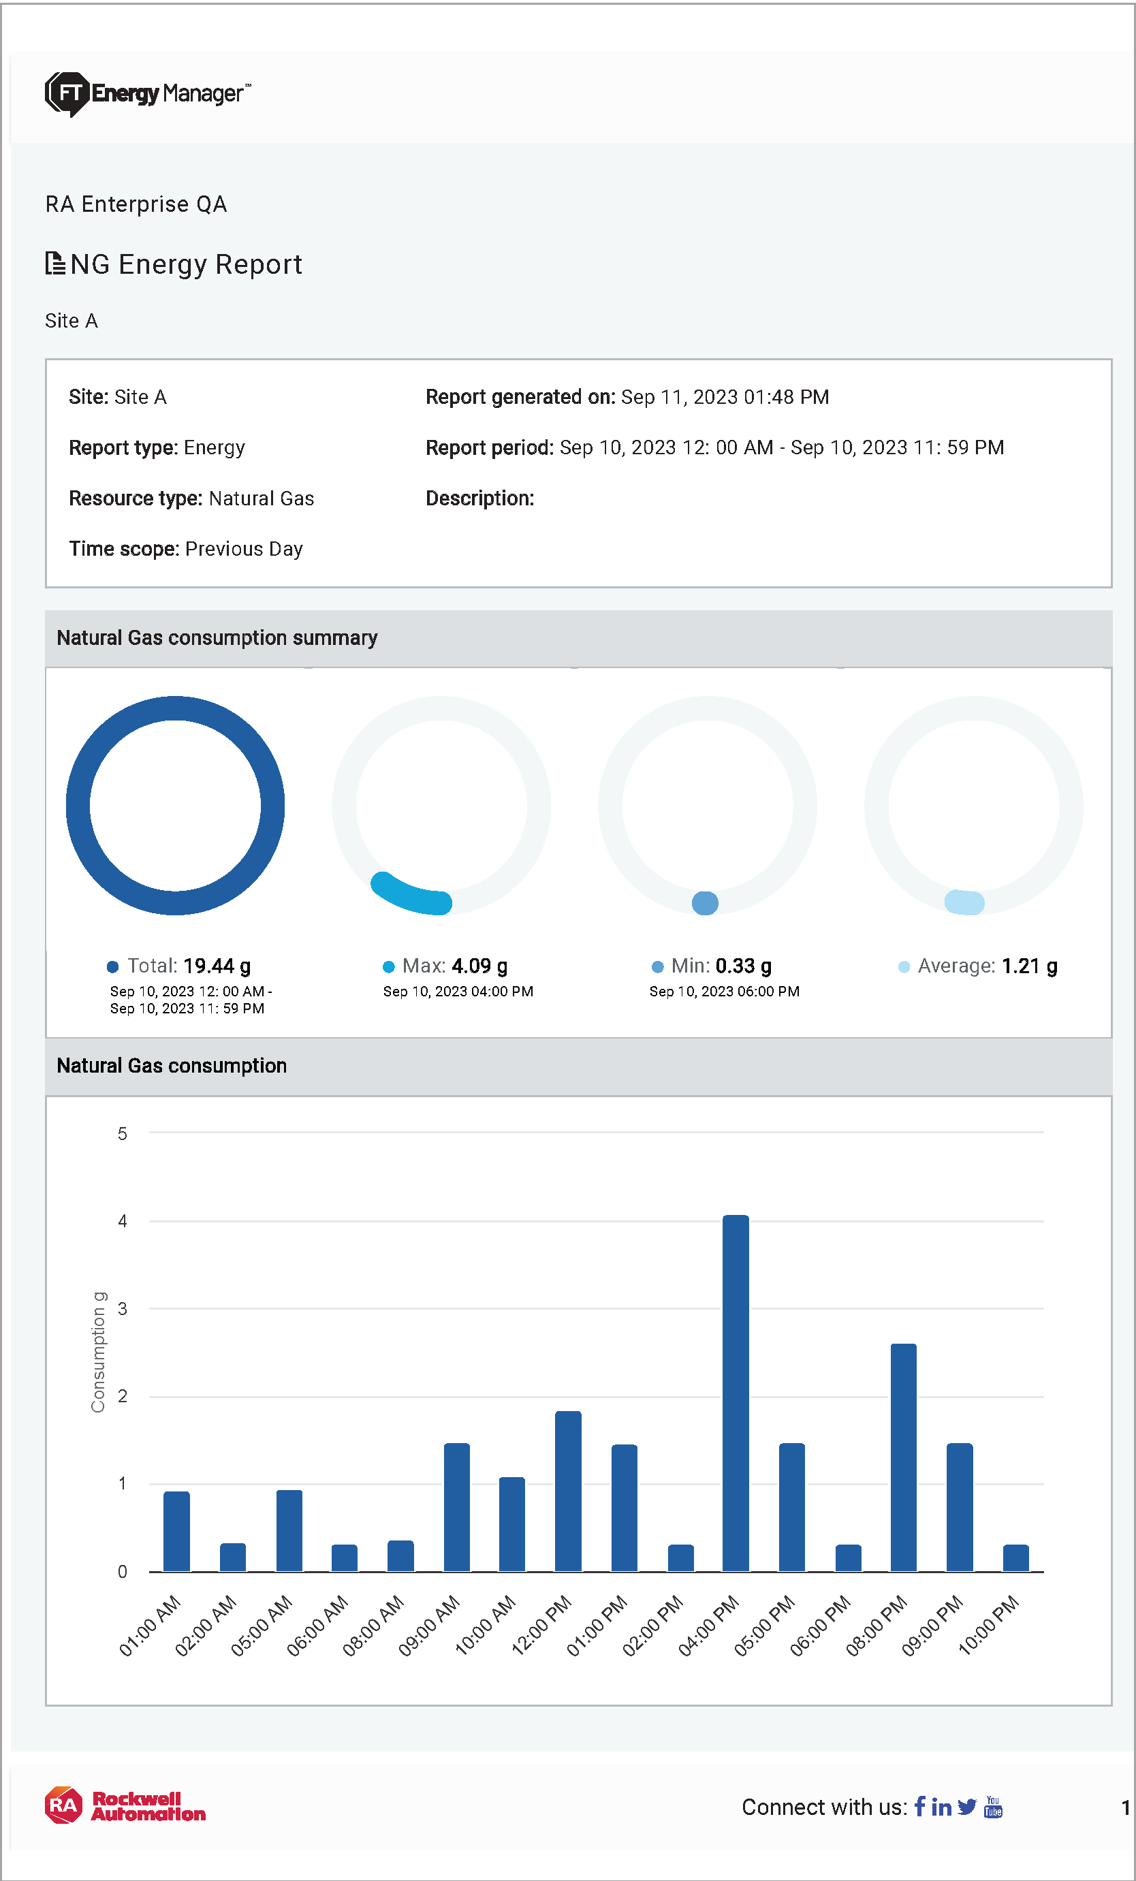This screenshot has height=1881, width=1136.
Task: Expand the Natural Gas consumption chart section
Action: (172, 1065)
